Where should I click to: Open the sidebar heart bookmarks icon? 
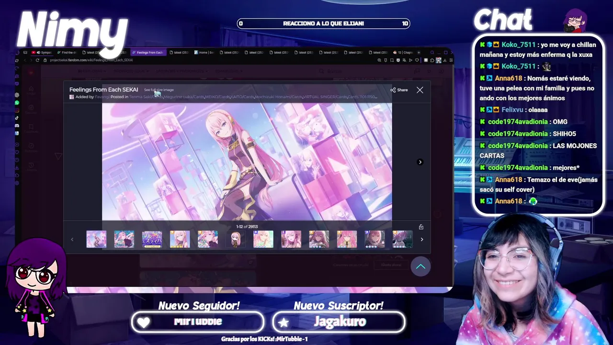point(17,152)
